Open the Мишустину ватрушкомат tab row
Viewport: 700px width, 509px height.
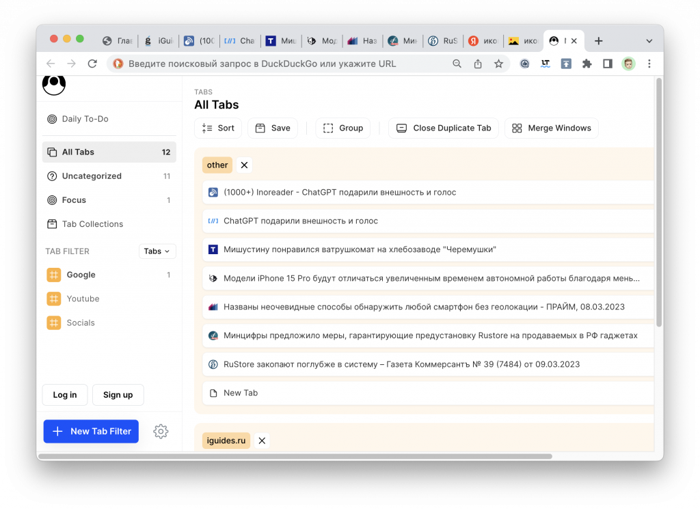pyautogui.click(x=429, y=250)
